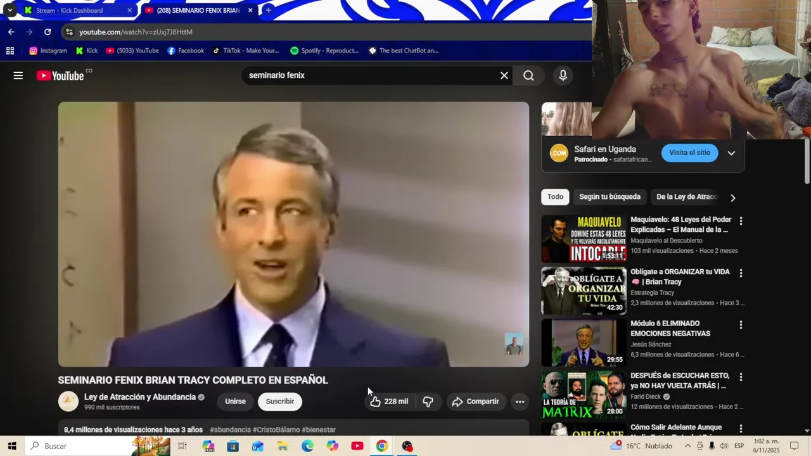The image size is (811, 456).
Task: Open The best ChatBot bookmark
Action: (x=404, y=51)
